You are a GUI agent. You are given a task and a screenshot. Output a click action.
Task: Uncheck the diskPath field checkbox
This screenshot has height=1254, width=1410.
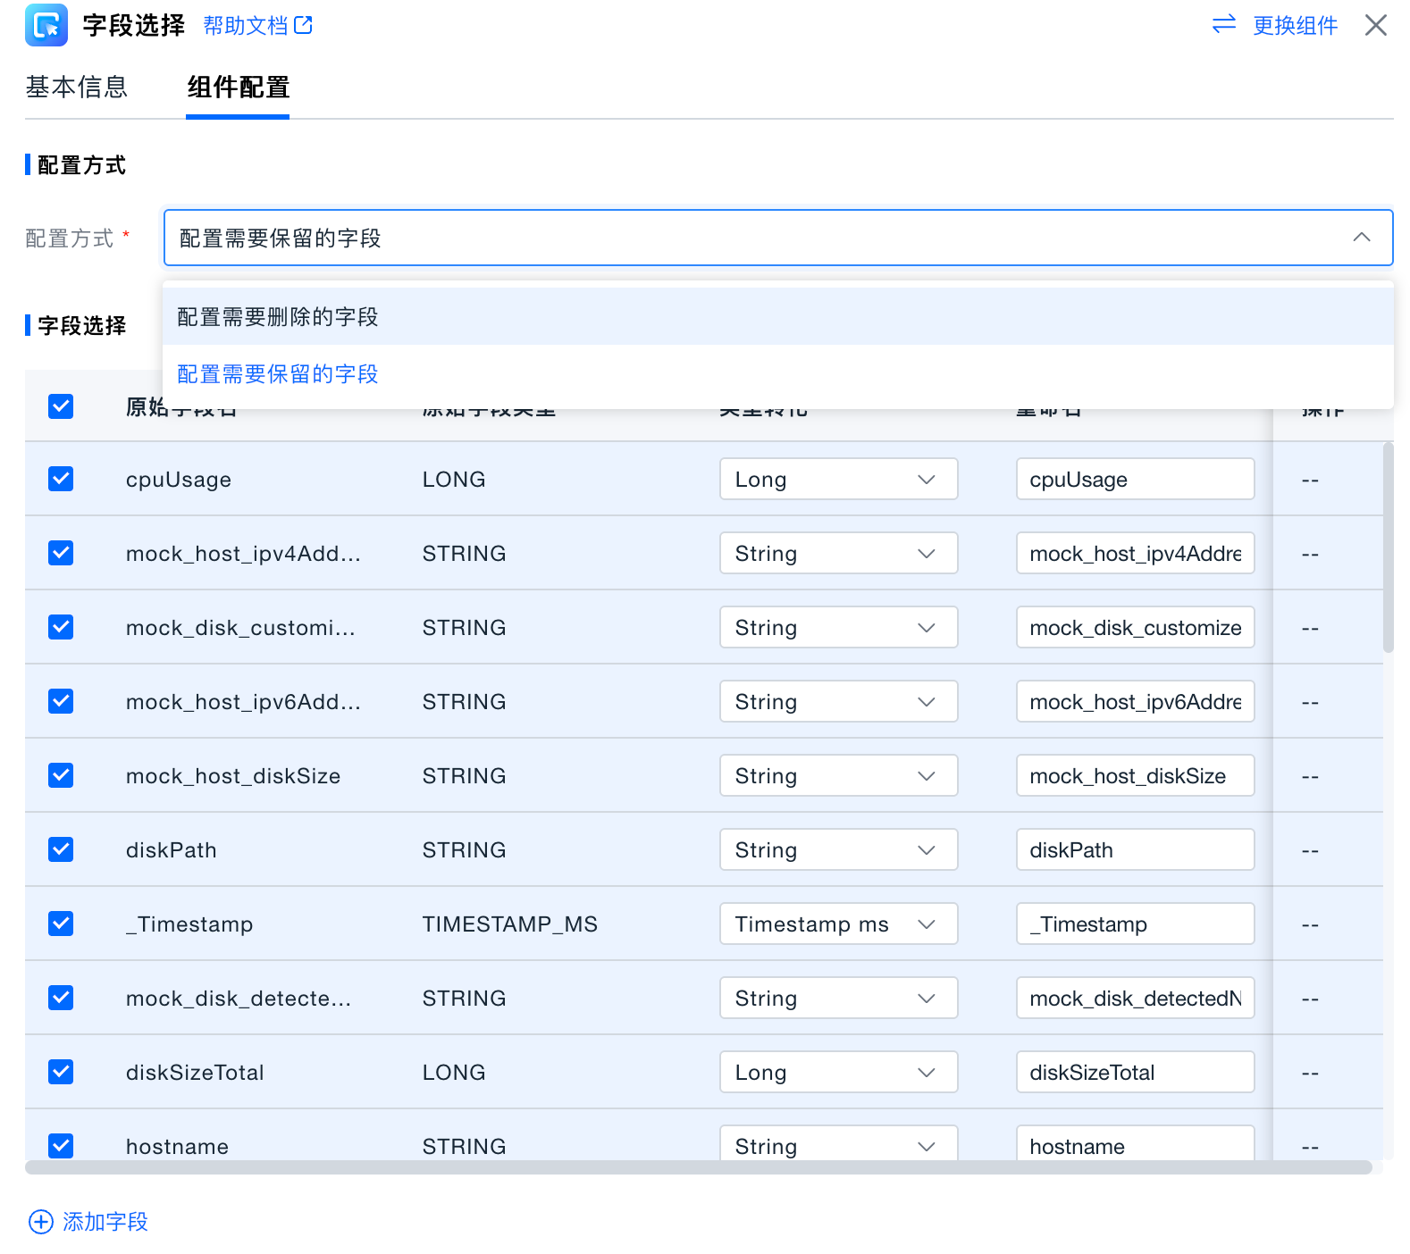click(x=61, y=849)
